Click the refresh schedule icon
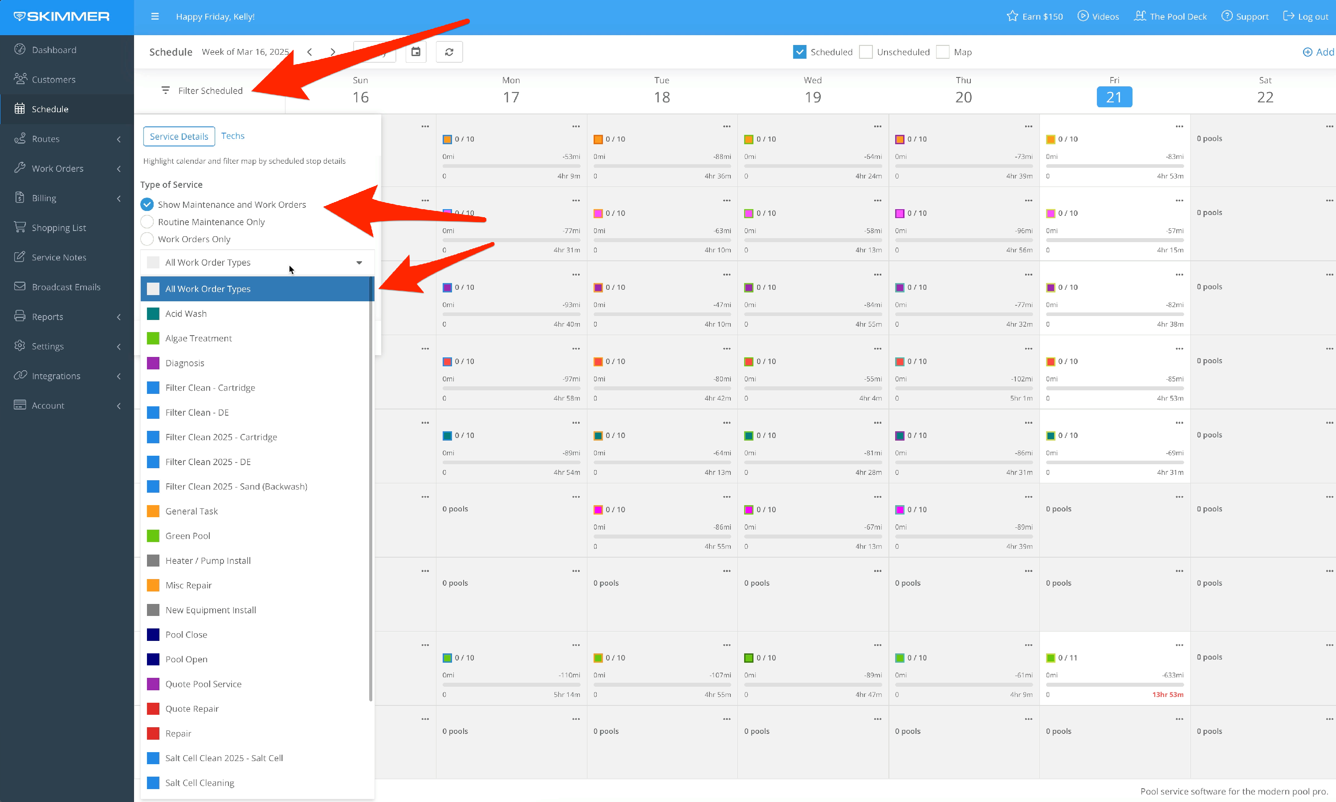Viewport: 1336px width, 802px height. pyautogui.click(x=449, y=52)
